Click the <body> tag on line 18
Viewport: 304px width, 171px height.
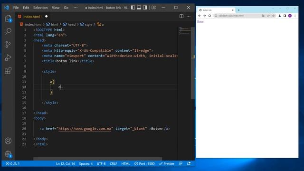click(x=39, y=118)
